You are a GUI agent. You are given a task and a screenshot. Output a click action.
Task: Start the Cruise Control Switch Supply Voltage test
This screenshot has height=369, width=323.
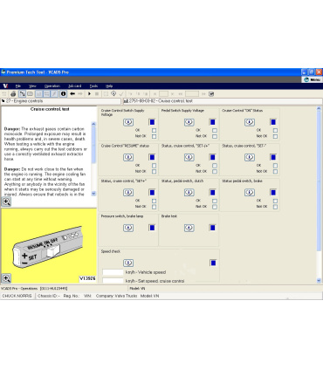click(x=128, y=122)
